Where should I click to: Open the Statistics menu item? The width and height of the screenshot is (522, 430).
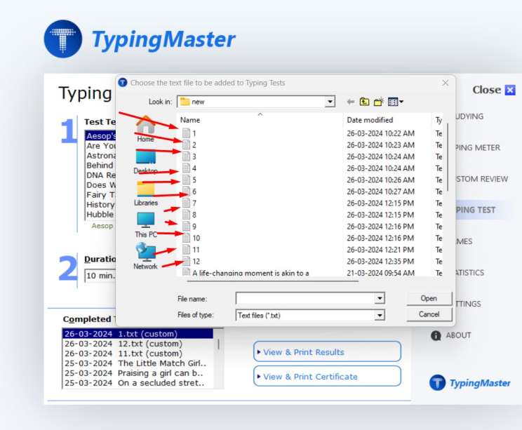click(469, 273)
